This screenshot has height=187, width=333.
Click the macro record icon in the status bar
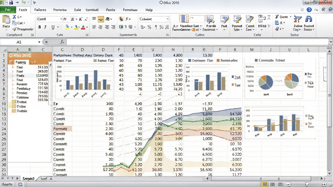click(20, 184)
